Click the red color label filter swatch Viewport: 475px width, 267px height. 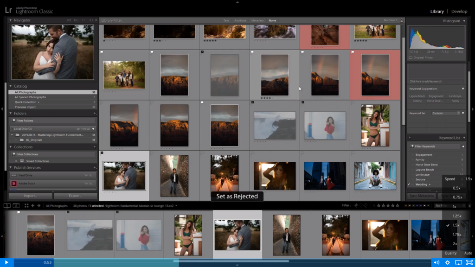pyautogui.click(x=406, y=205)
